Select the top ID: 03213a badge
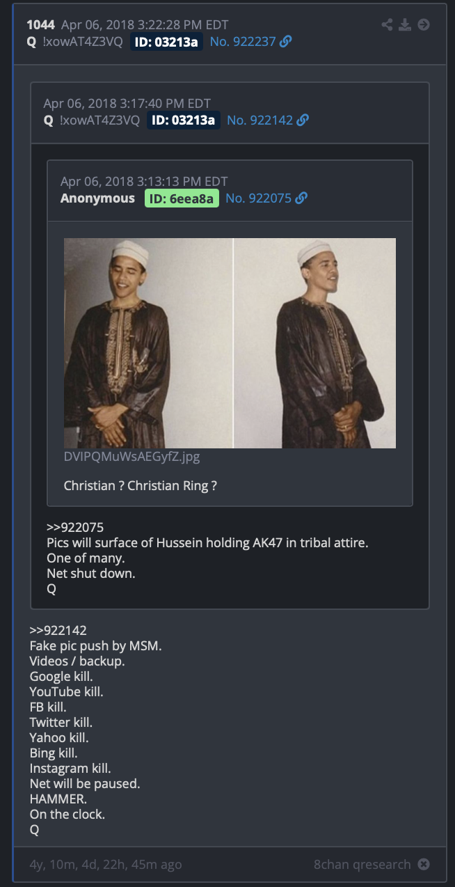Image resolution: width=455 pixels, height=887 pixels. coord(166,42)
